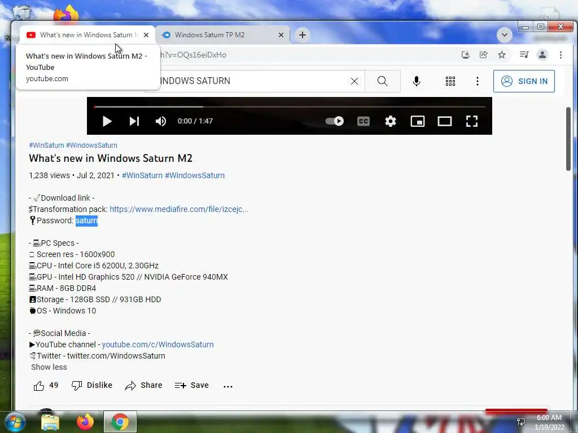The height and width of the screenshot is (433, 578).
Task: Open YouTube apps grid
Action: [x=450, y=81]
